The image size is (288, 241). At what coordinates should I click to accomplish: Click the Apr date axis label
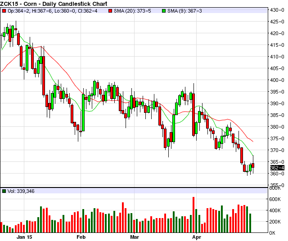pyautogui.click(x=197, y=237)
